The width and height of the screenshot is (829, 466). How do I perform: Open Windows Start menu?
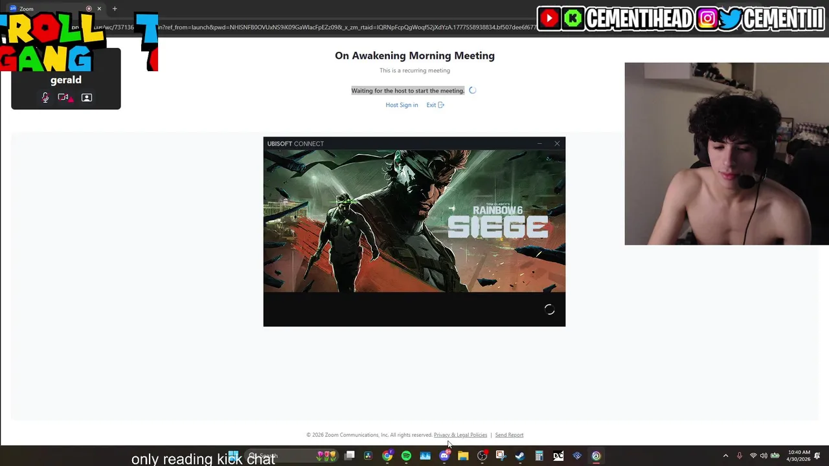click(233, 456)
